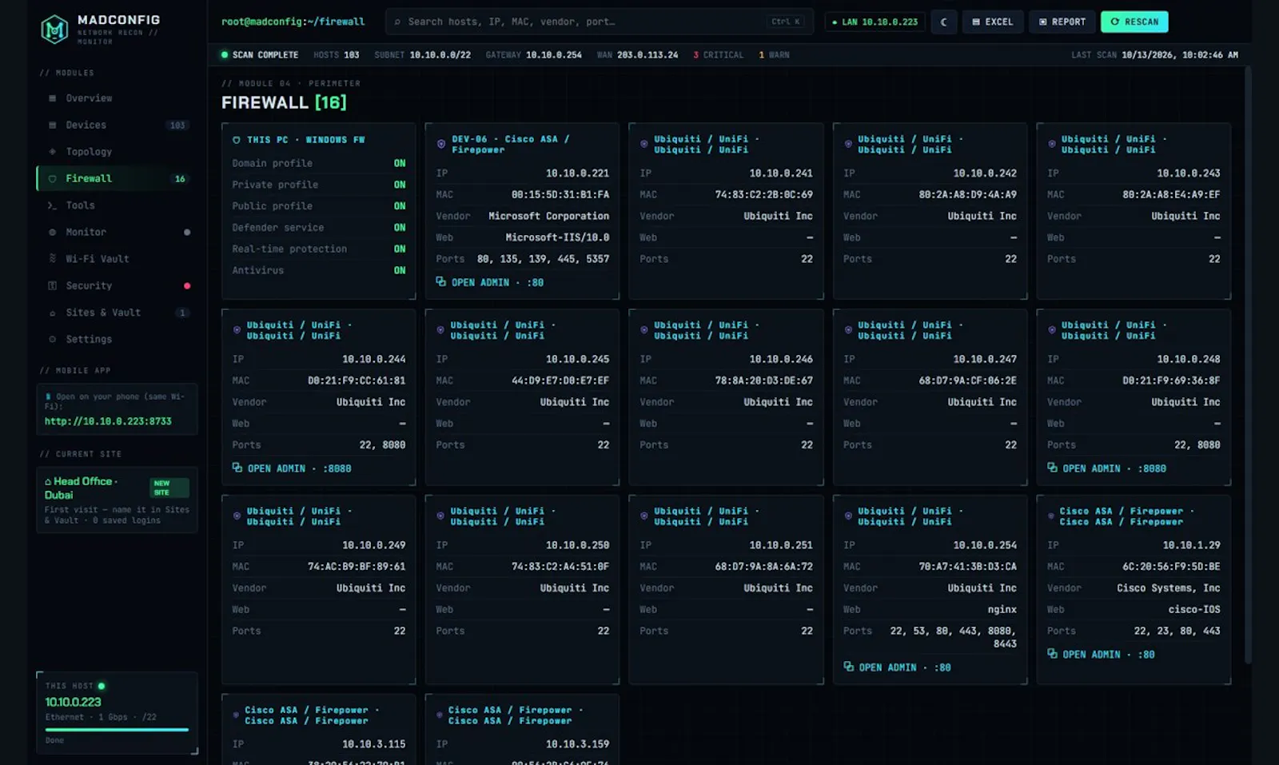
Task: Open admin :80 on DEV-06 card
Action: [489, 282]
